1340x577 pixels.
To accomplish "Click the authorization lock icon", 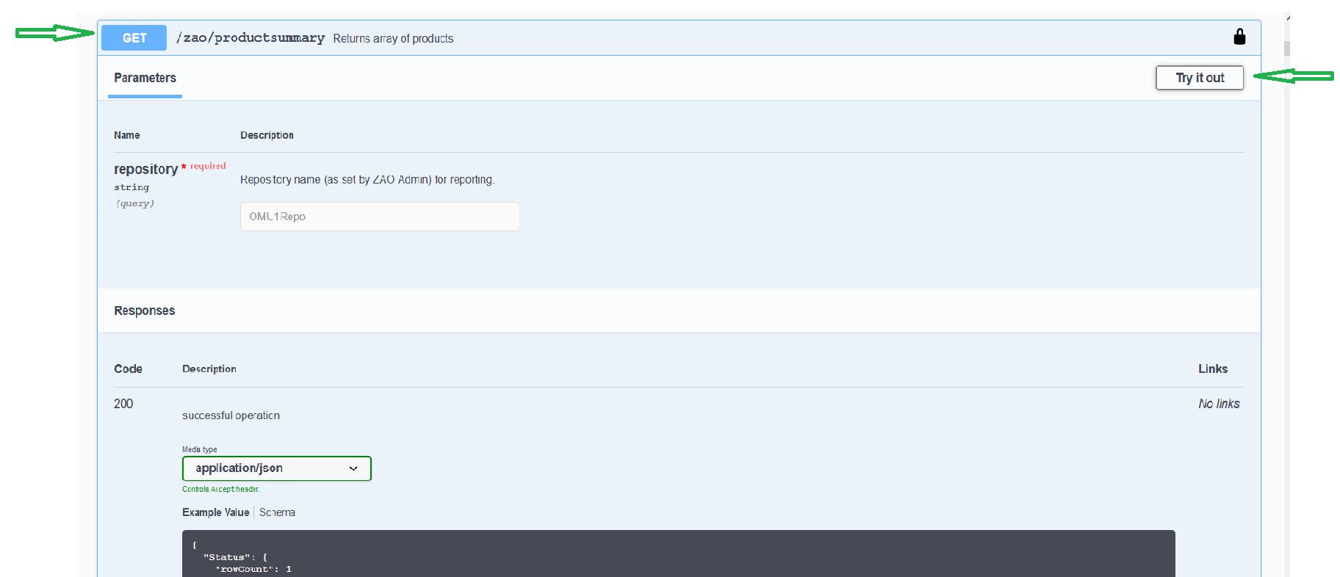I will (1239, 37).
